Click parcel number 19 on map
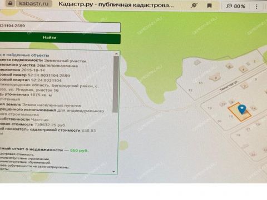This screenshot has width=267, height=200. (x=239, y=135)
